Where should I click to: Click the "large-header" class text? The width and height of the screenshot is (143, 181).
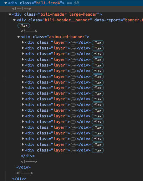83,15
